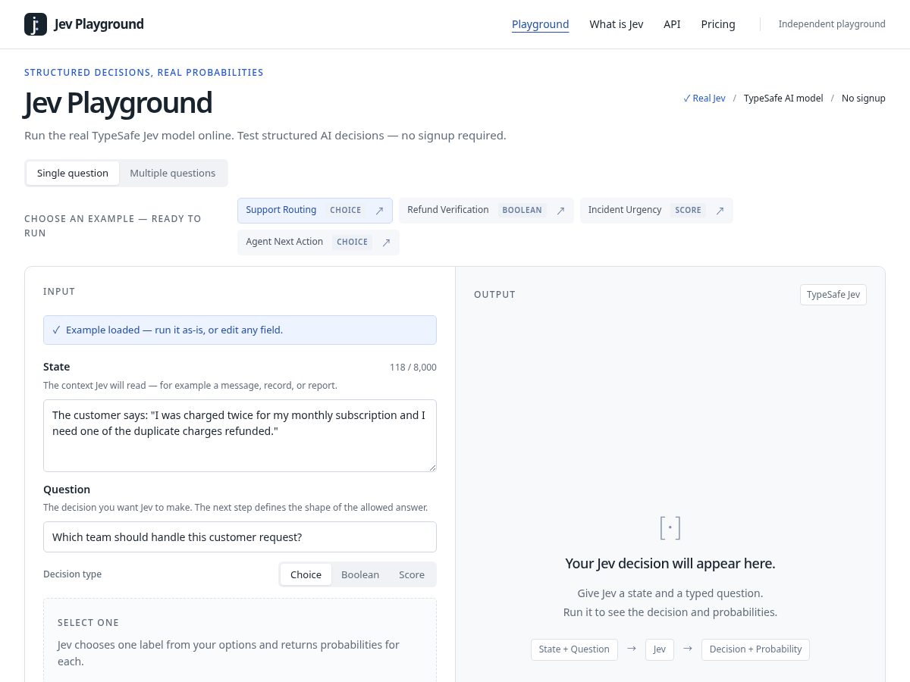This screenshot has height=682, width=910.
Task: Click the Example loaded notice banner
Action: [x=240, y=330]
